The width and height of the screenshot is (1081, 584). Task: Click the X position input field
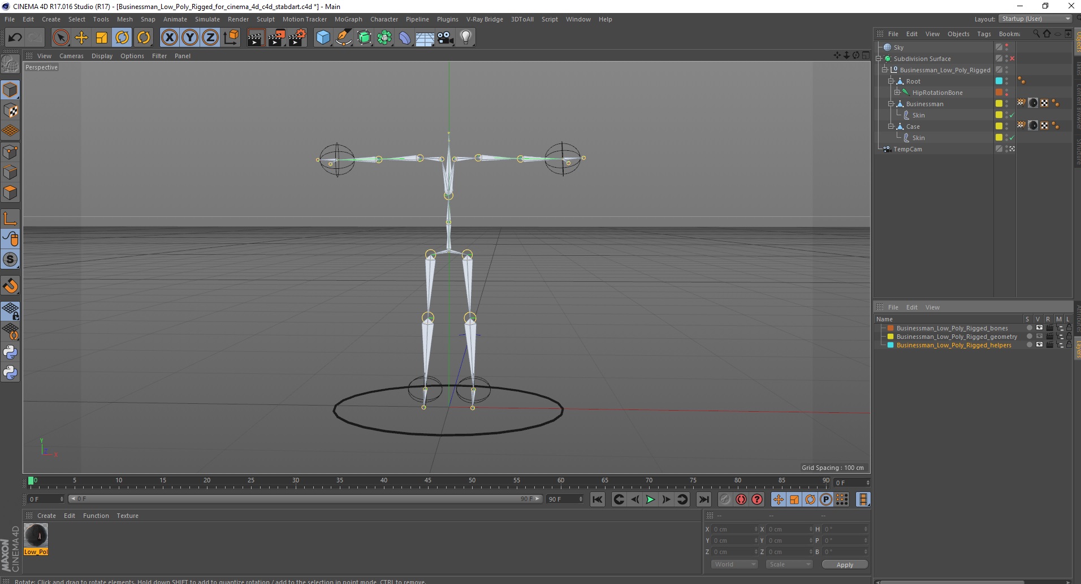[734, 529]
